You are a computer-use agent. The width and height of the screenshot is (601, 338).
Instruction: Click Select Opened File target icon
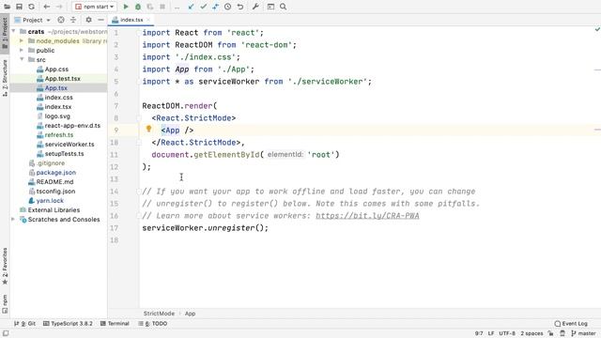point(60,20)
